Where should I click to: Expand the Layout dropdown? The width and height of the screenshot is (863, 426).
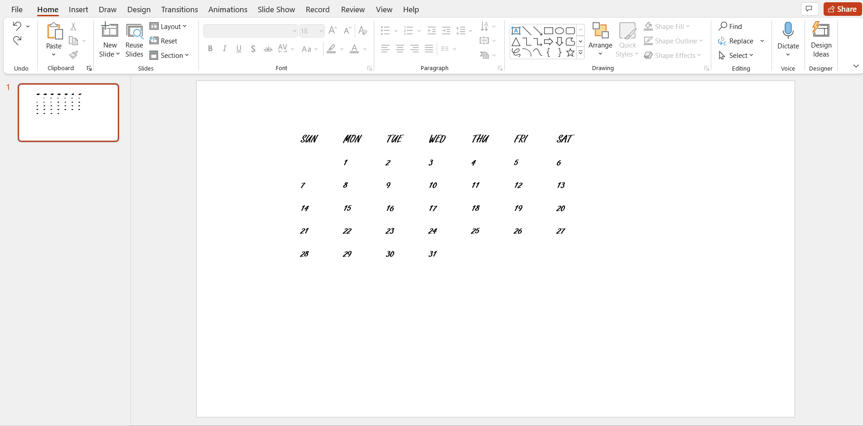[x=169, y=27]
